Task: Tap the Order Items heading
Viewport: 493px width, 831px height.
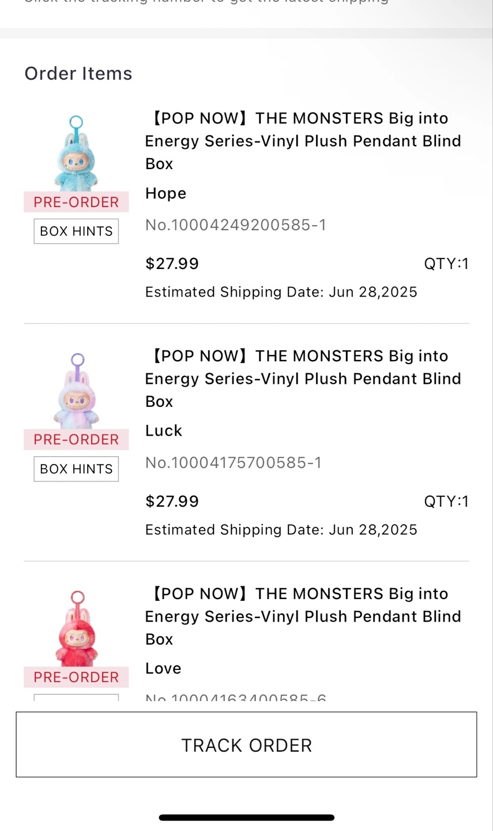Action: click(78, 74)
